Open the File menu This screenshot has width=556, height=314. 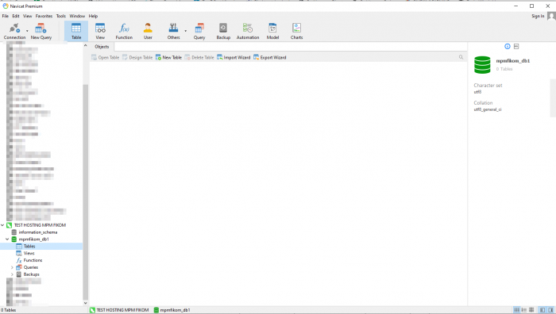pos(6,16)
